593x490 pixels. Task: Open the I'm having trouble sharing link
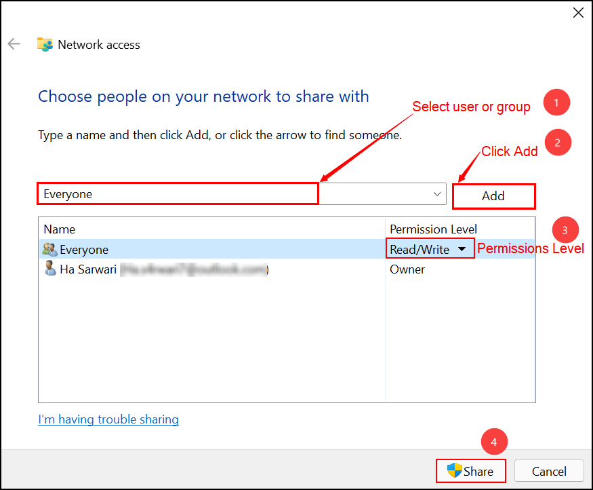[x=108, y=419]
